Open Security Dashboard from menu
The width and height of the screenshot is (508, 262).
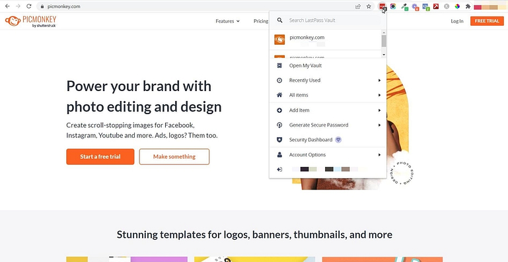[x=328, y=140]
